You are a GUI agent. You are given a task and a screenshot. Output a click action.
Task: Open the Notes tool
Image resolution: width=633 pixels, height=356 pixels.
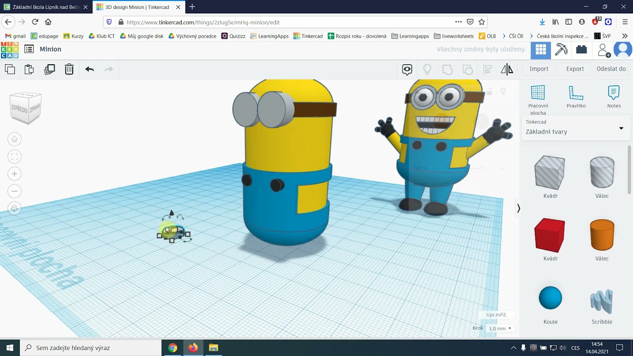614,97
